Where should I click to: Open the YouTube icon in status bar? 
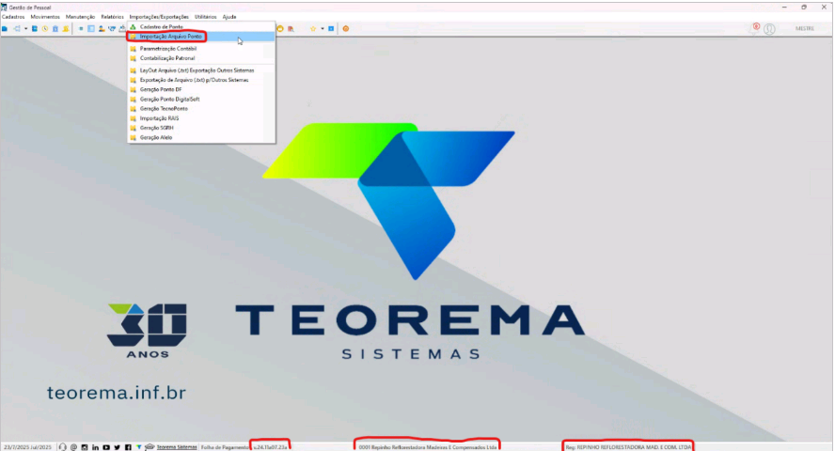pos(106,447)
